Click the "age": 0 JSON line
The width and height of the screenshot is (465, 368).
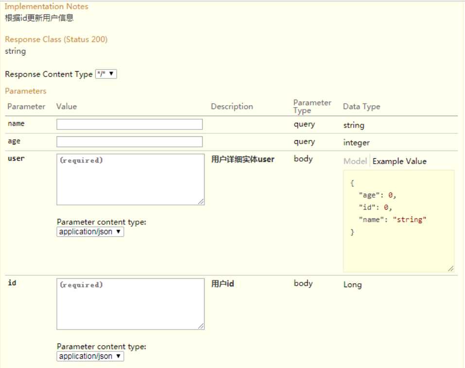378,195
